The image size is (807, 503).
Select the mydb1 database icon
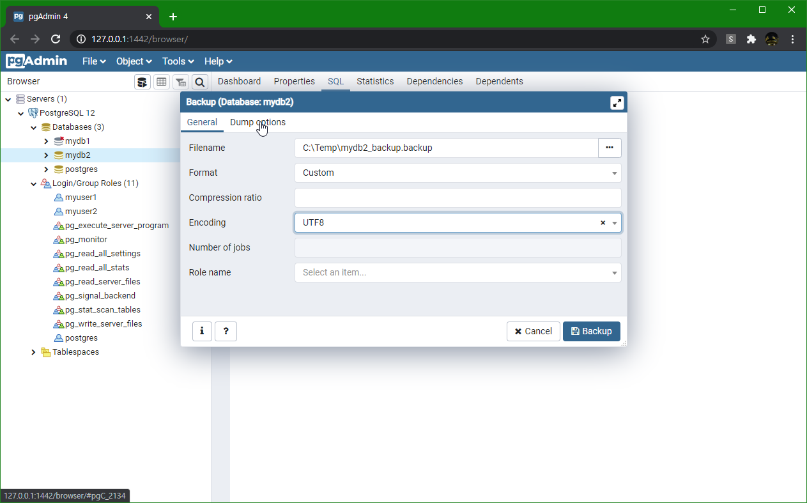pos(59,141)
